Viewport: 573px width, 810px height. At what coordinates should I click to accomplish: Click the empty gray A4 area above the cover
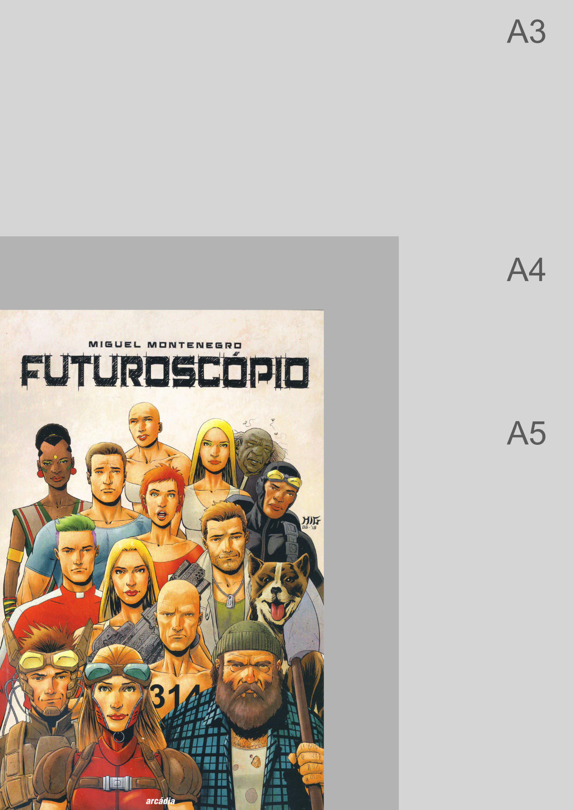pos(199,273)
